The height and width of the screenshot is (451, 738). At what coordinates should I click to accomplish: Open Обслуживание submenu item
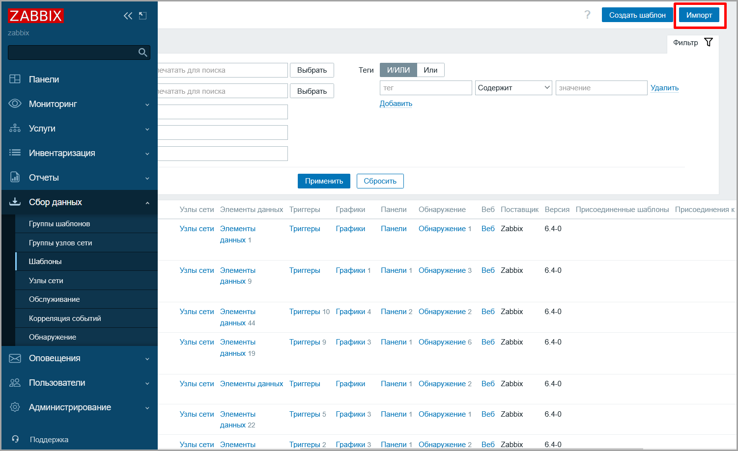[x=86, y=299]
